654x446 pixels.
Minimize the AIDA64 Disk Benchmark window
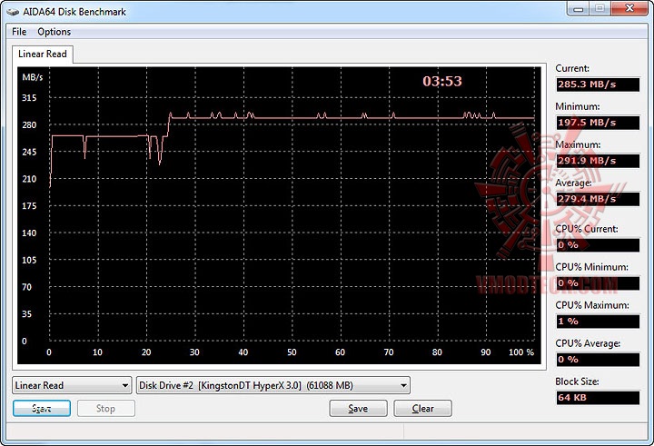click(578, 9)
